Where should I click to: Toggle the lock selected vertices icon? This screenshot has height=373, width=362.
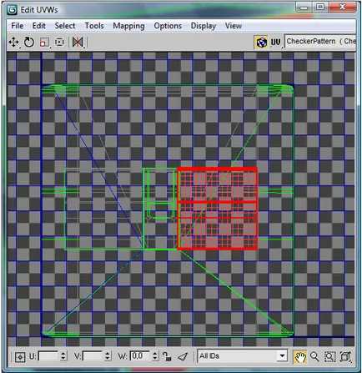tap(167, 356)
